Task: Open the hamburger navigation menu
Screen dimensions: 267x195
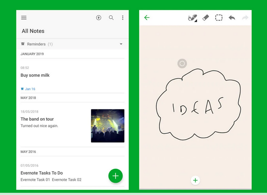Action: pyautogui.click(x=24, y=17)
